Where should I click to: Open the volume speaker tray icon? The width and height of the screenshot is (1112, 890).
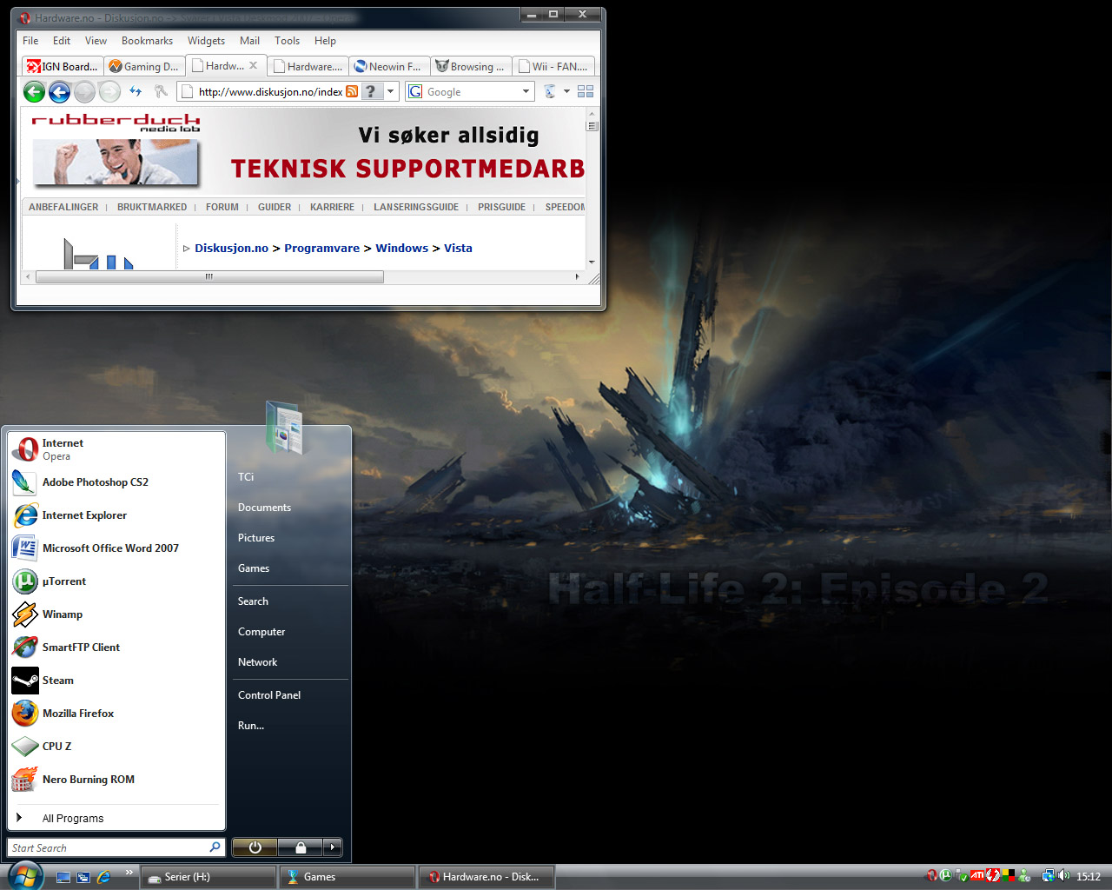click(1064, 876)
